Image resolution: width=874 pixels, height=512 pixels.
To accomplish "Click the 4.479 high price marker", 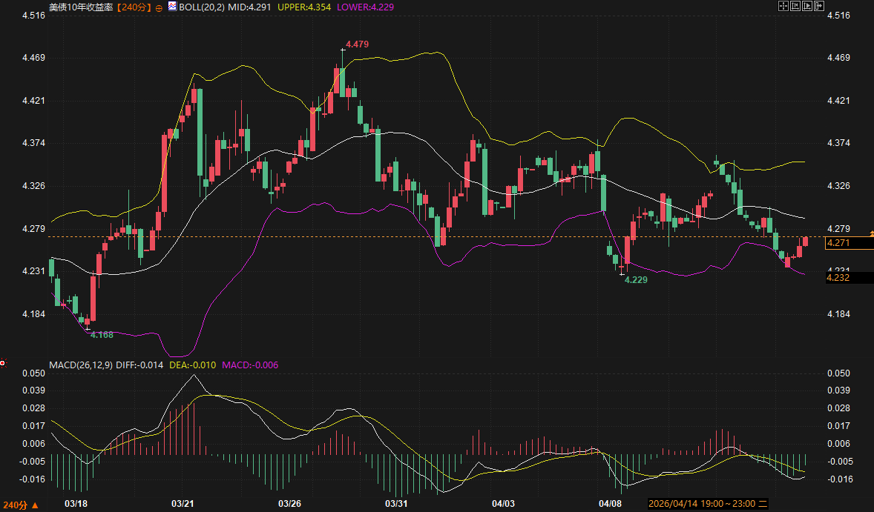I will point(357,44).
